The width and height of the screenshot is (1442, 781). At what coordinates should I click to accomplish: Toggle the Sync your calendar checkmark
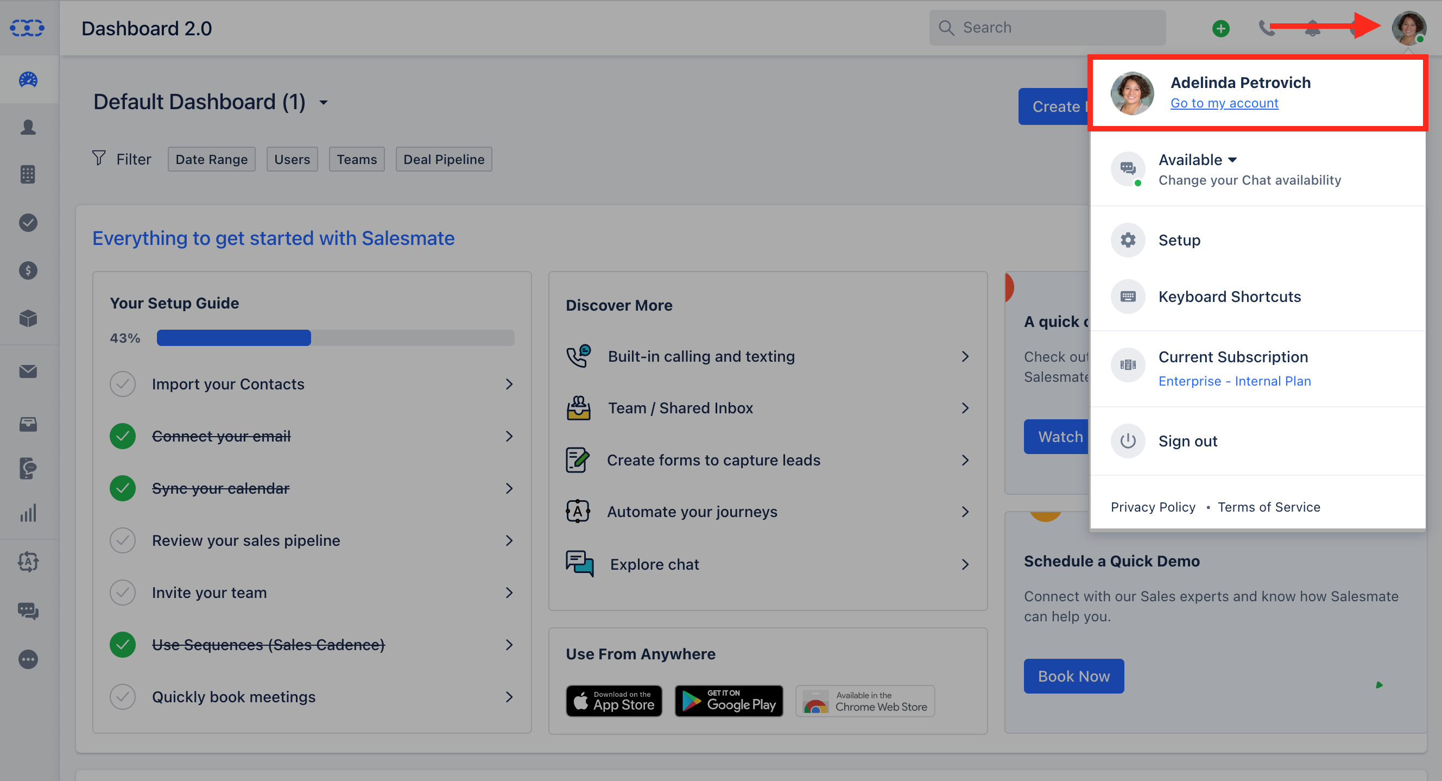pos(123,488)
